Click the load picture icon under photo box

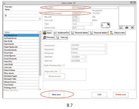point(121,28)
